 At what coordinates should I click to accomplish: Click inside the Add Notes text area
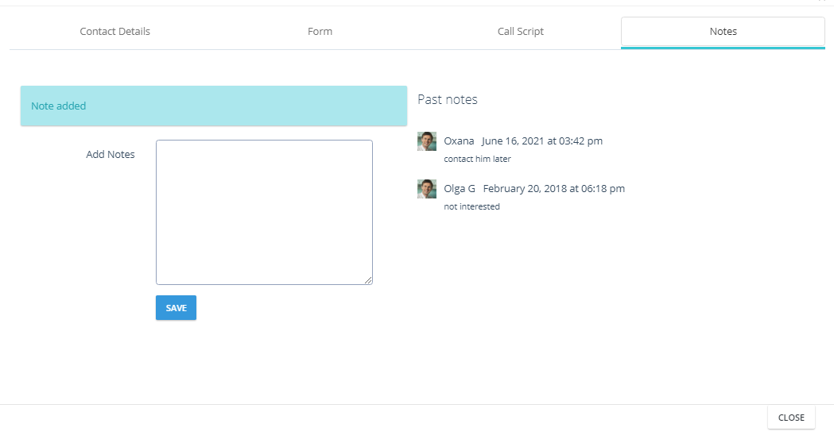coord(264,212)
